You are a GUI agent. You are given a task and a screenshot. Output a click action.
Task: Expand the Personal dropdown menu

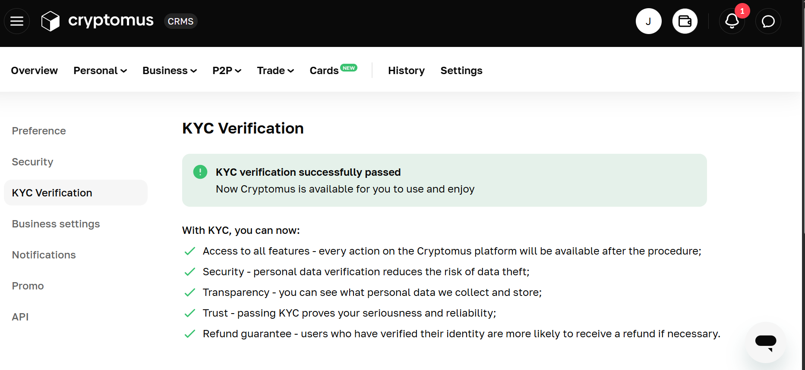100,71
